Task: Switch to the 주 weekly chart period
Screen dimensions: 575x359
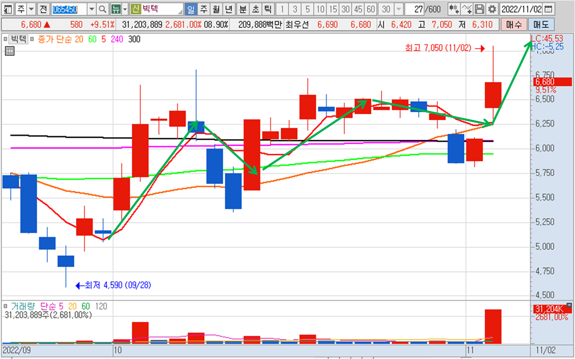Action: tap(204, 9)
